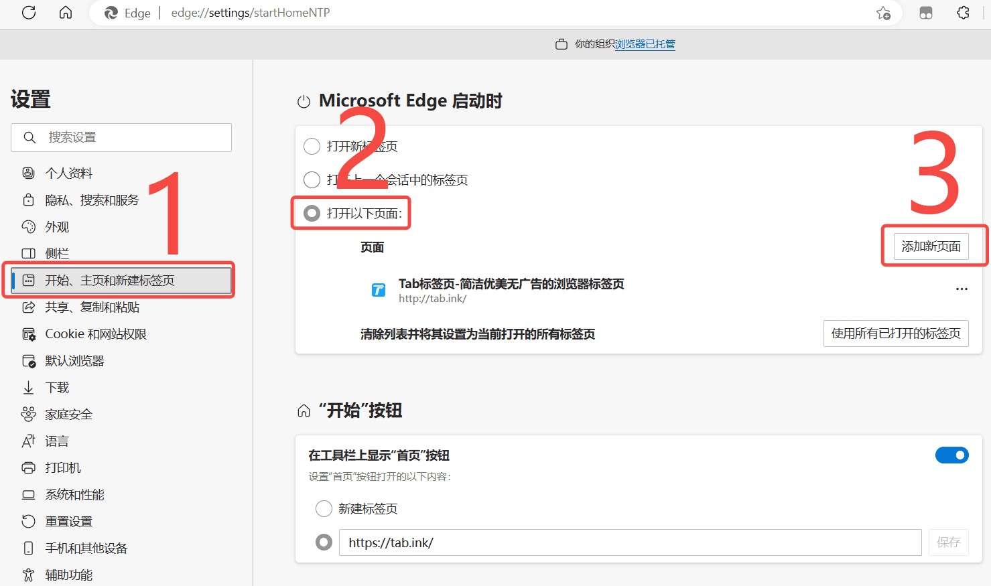
Task: Open the browser extensions puzzle icon
Action: (963, 13)
